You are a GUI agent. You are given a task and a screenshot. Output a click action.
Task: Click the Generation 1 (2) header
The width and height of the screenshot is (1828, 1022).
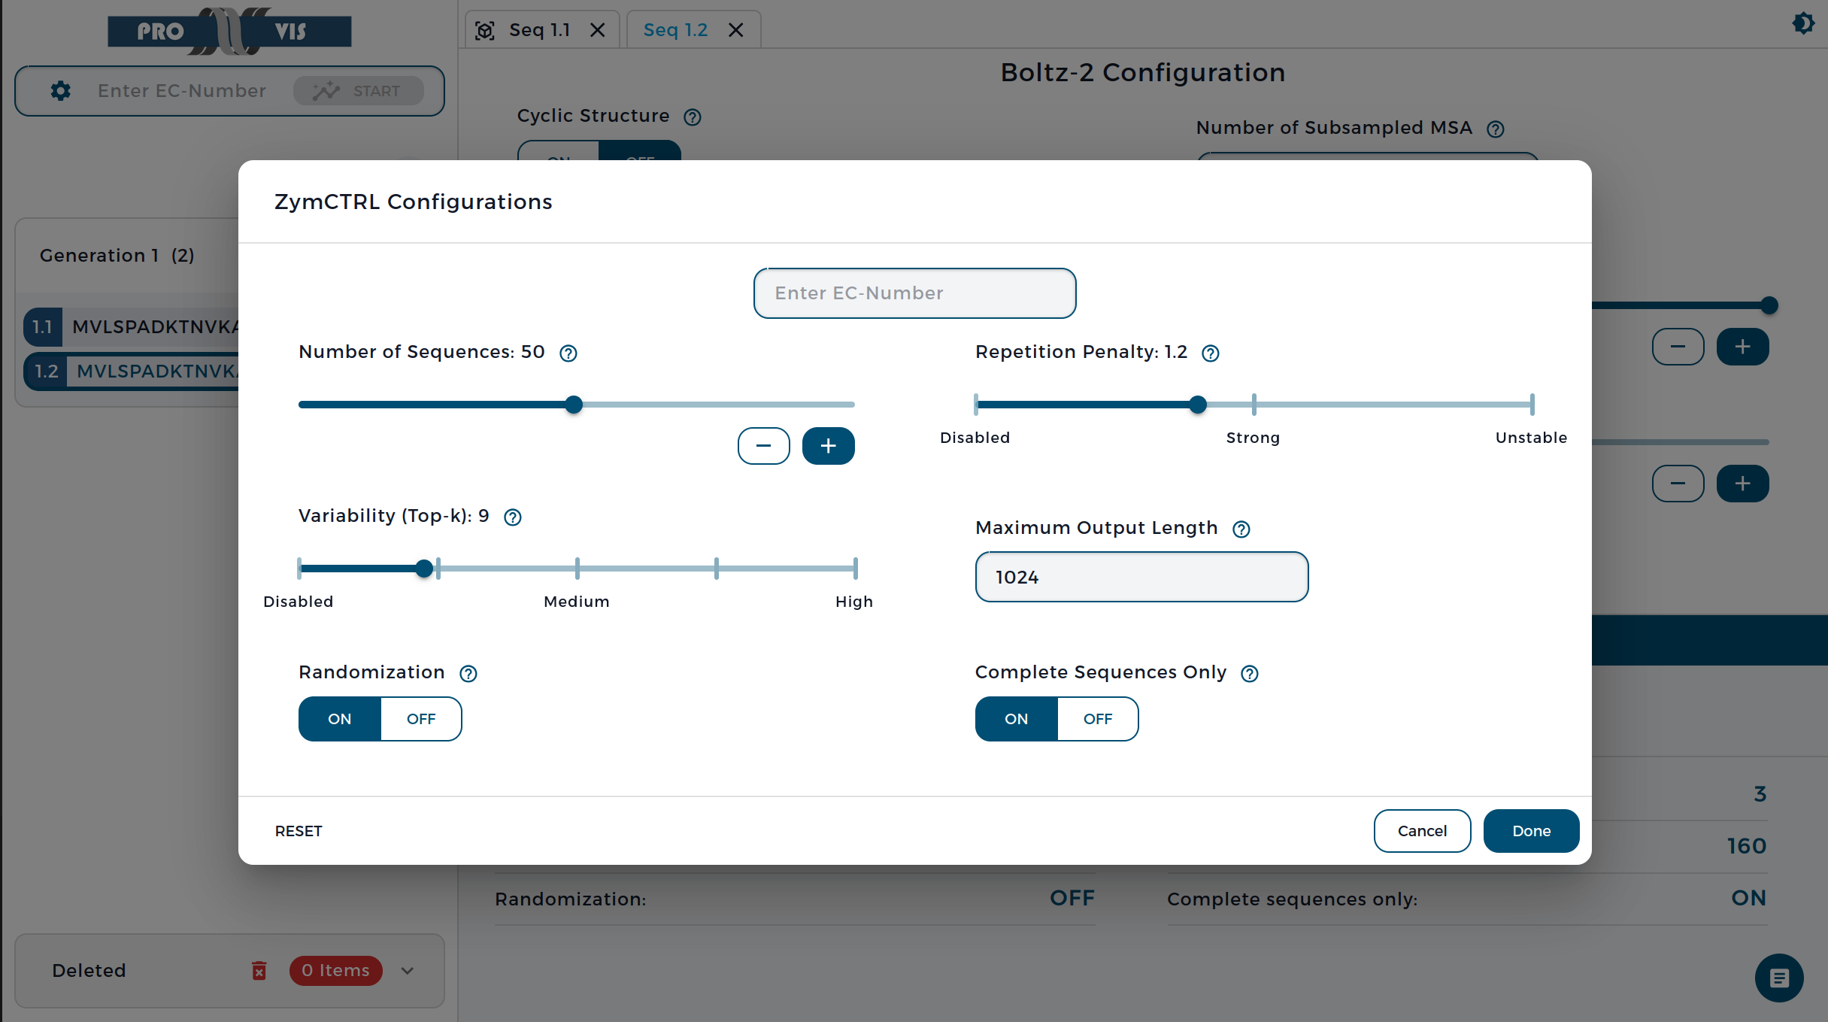pos(117,256)
